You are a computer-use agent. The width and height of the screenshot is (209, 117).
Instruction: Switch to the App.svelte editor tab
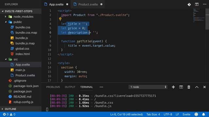(x=56, y=4)
